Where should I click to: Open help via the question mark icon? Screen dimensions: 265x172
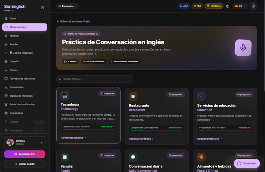[228, 6]
